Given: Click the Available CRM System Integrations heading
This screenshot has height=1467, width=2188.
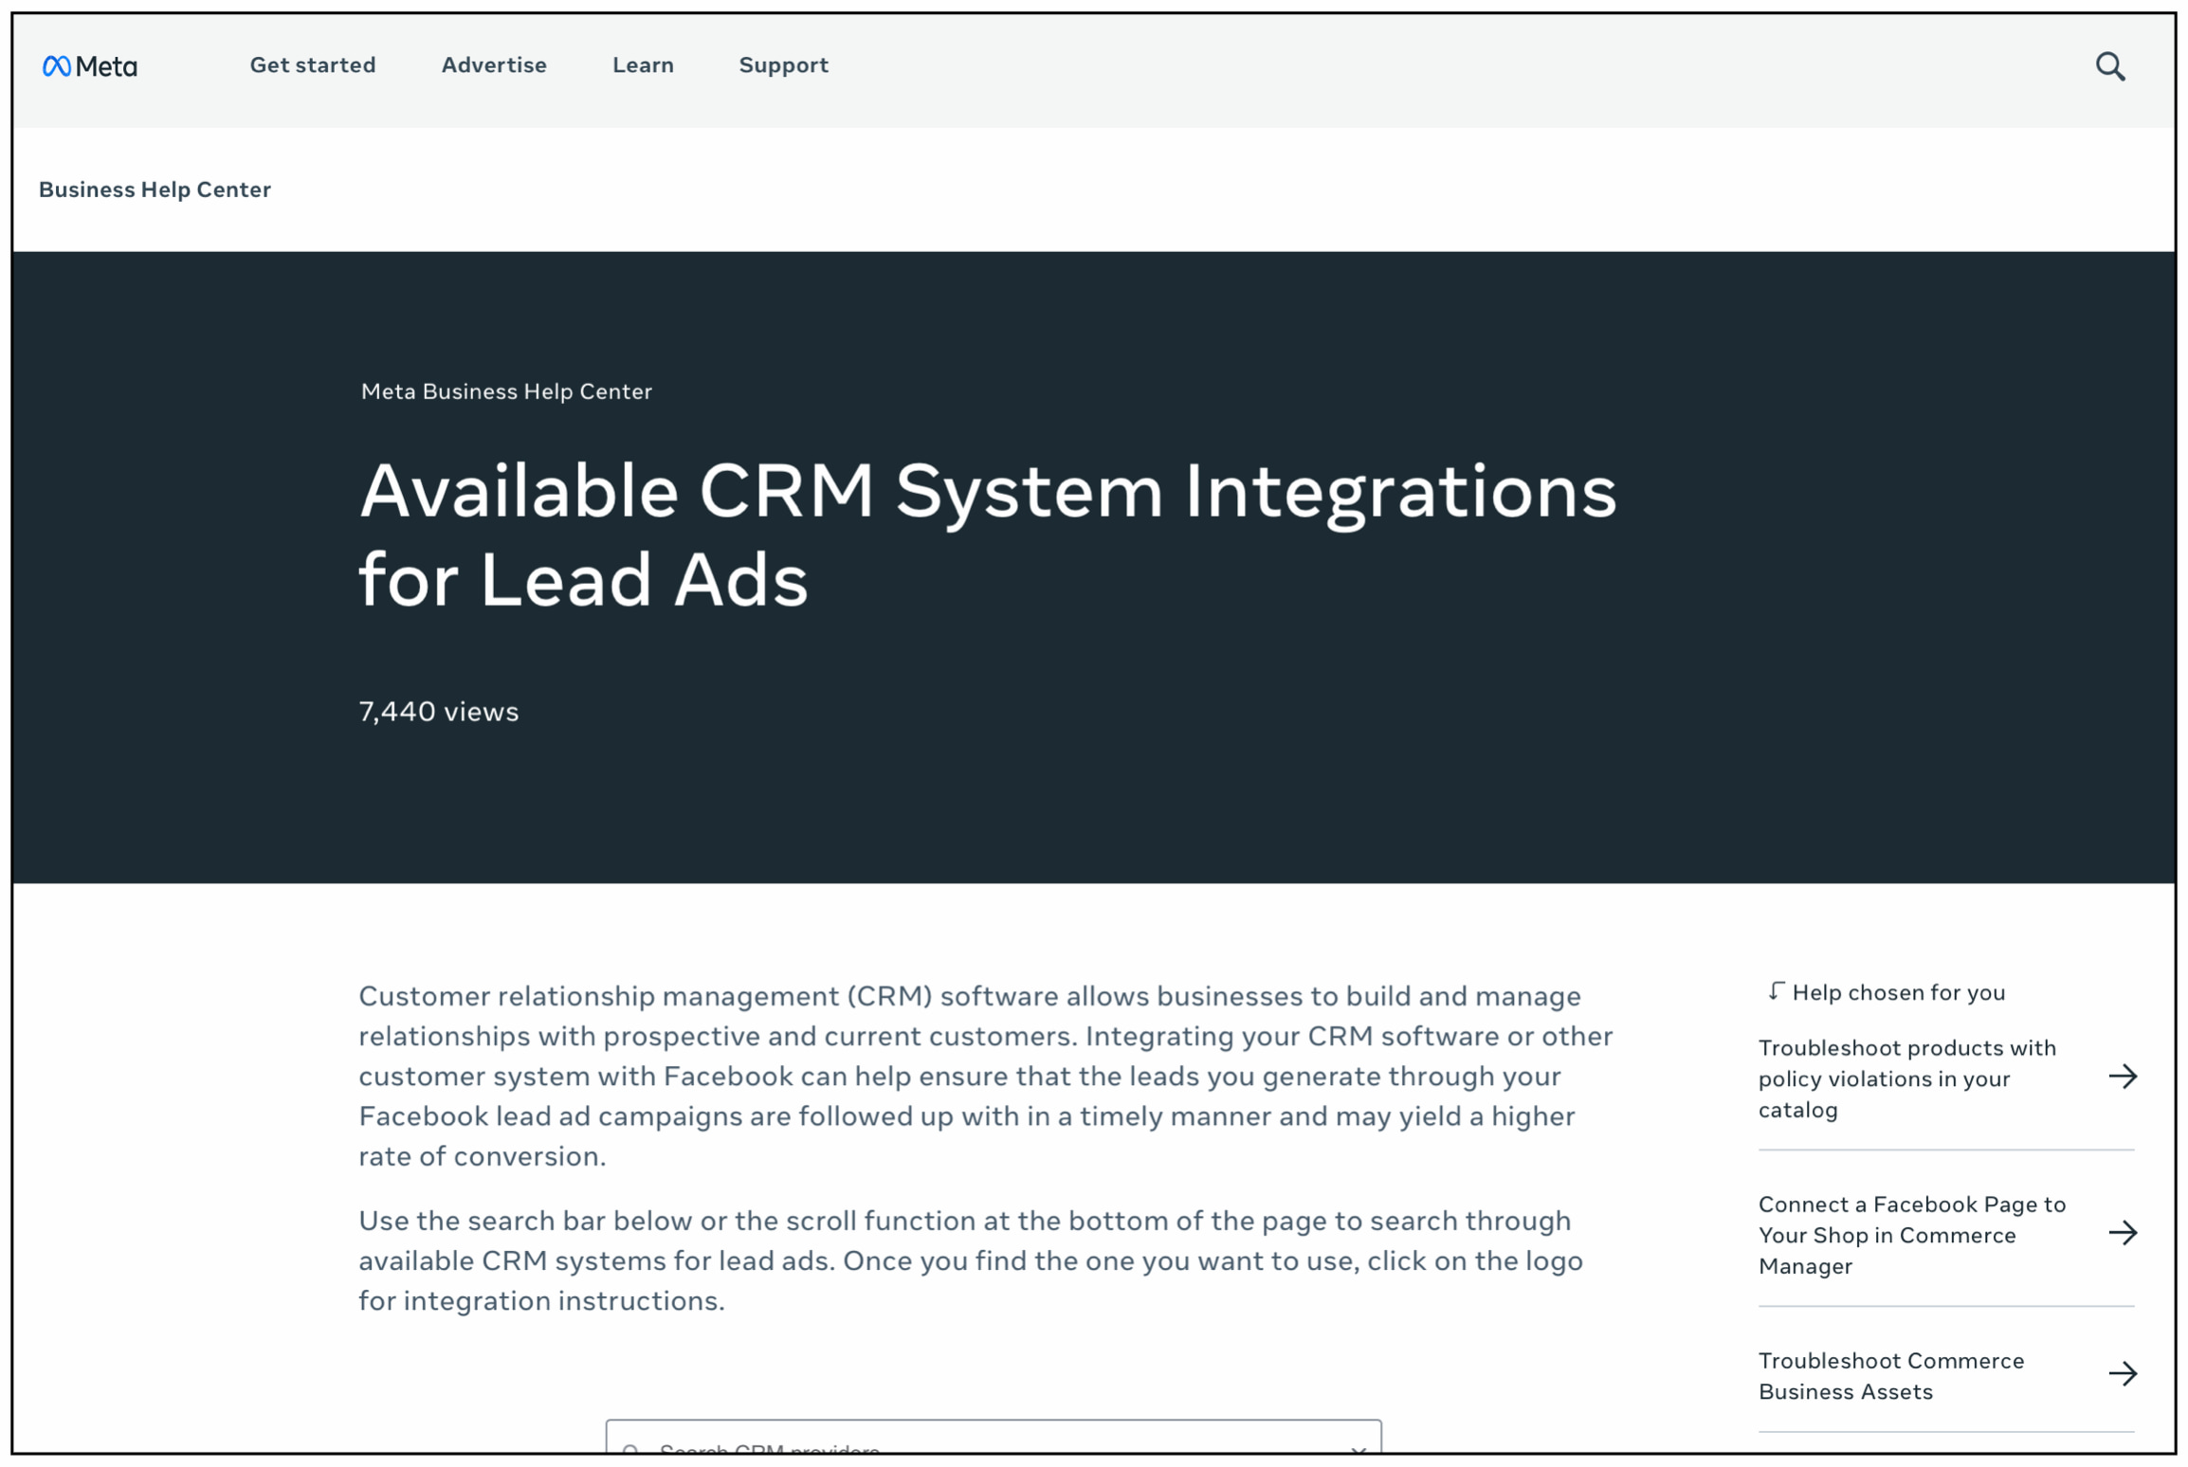Looking at the screenshot, I should click(988, 534).
